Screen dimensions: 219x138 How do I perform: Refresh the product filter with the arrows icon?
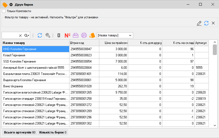click(206, 23)
